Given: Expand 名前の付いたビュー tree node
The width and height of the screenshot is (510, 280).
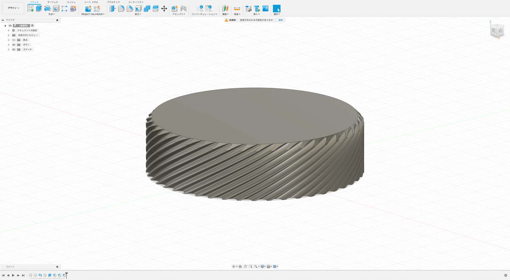Looking at the screenshot, I should 8,35.
